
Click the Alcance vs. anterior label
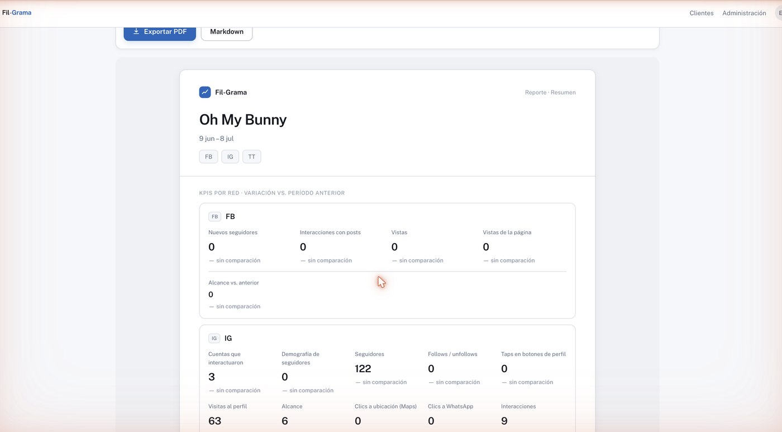(233, 283)
